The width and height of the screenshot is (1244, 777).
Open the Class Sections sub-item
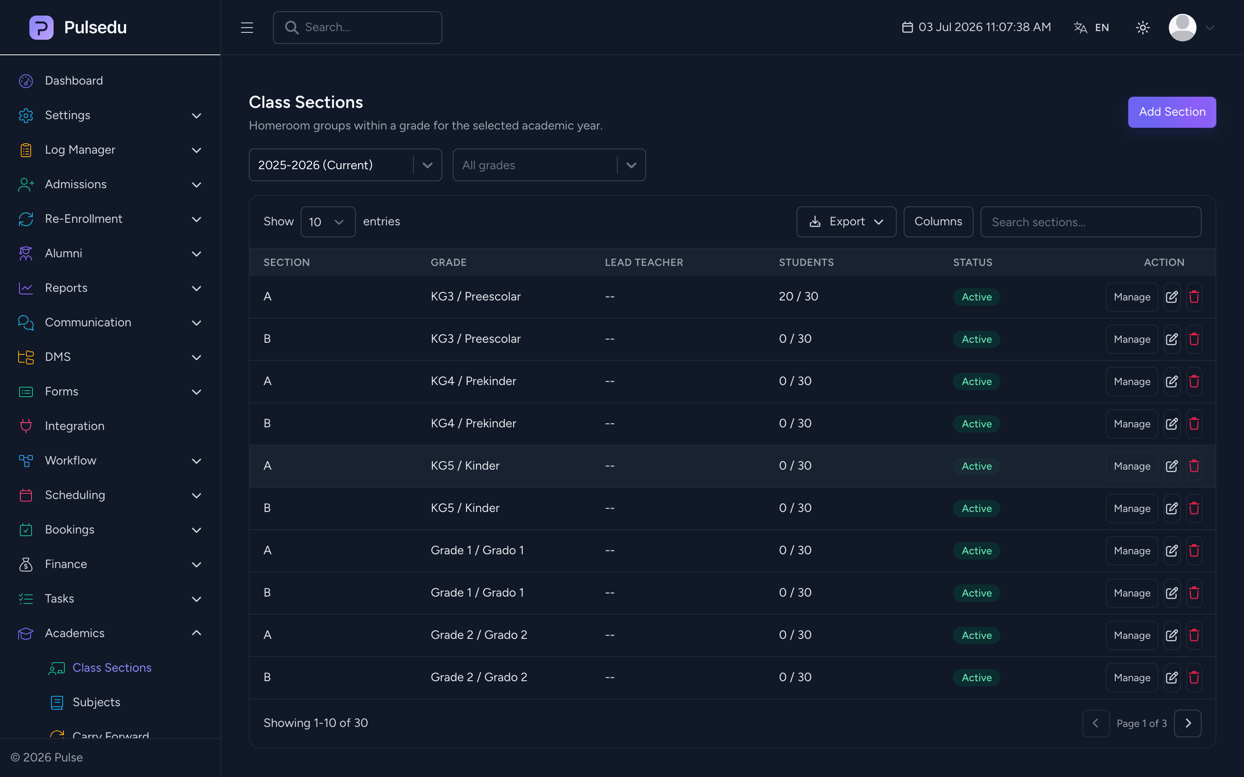[111, 667]
